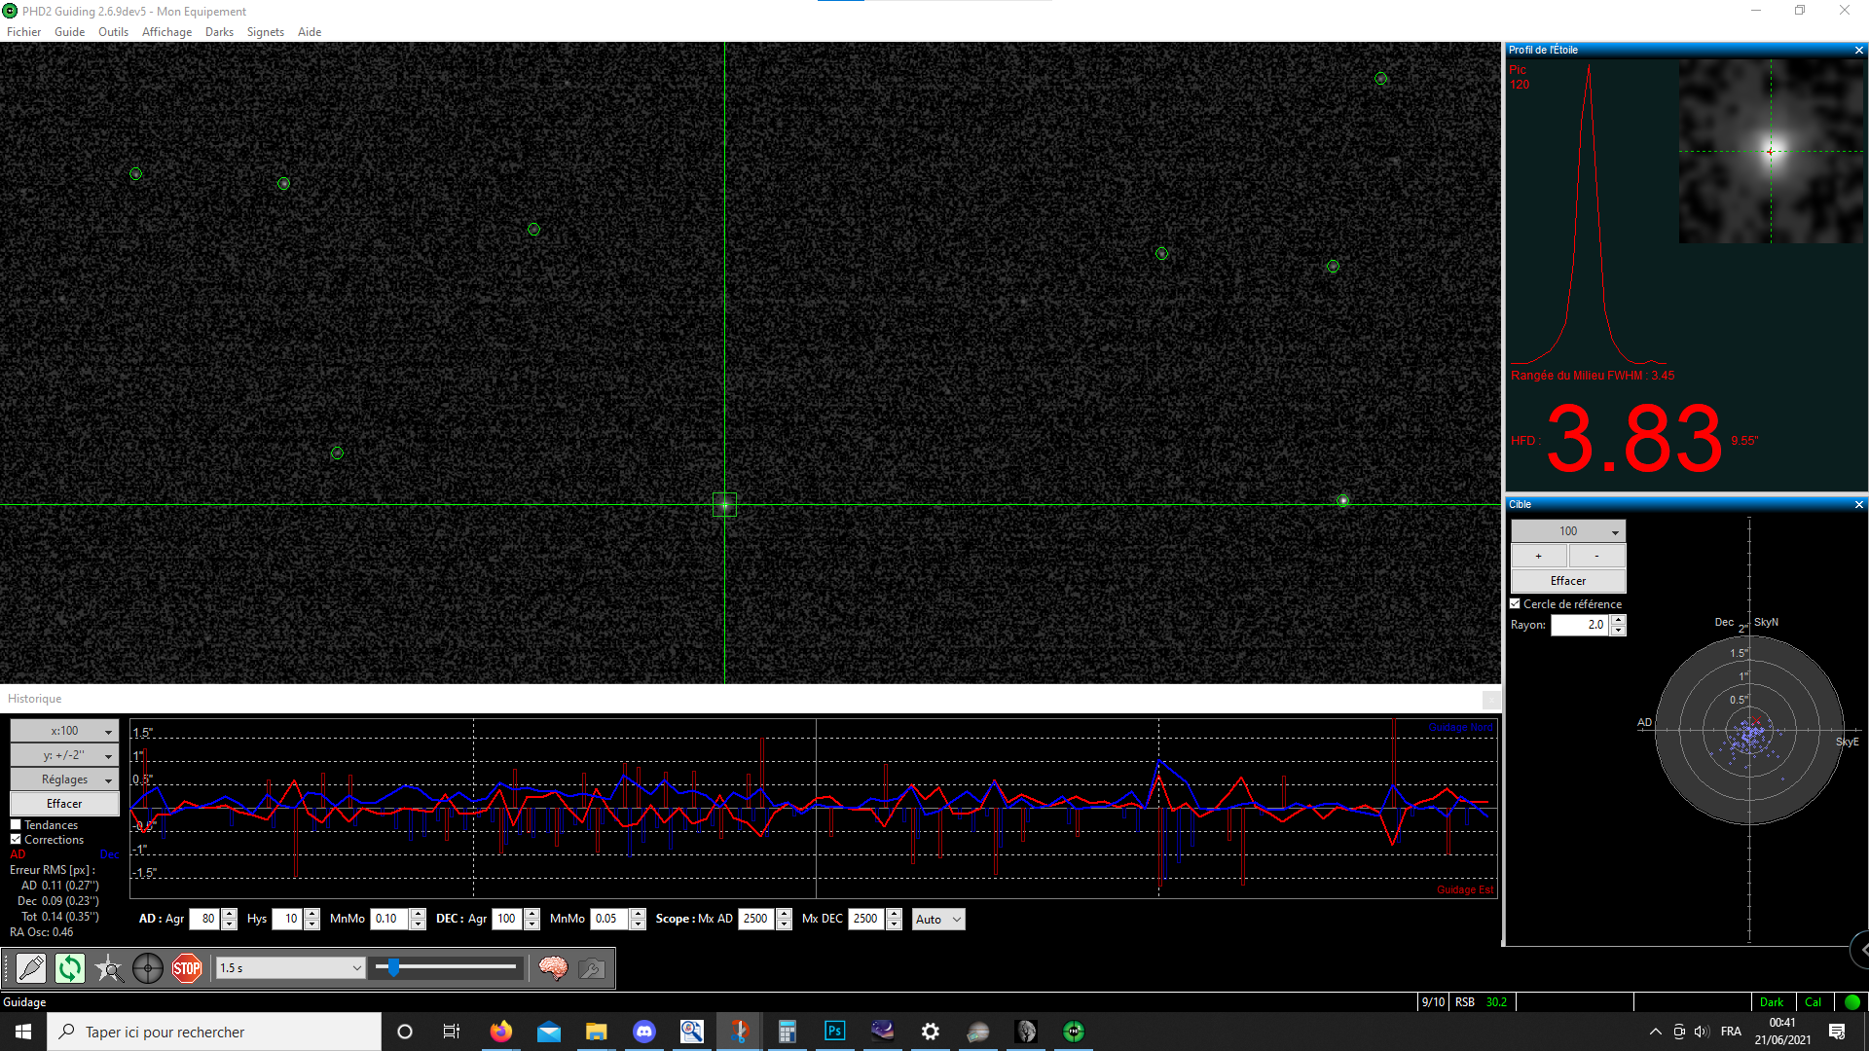
Task: Increase Mx DEC max duration
Action: click(x=895, y=914)
